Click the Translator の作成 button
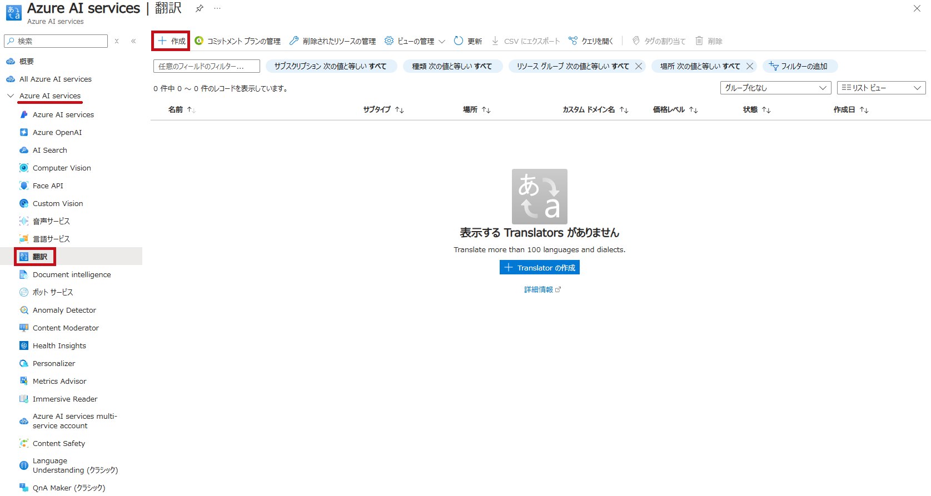Viewport: 931px width, 496px height. 540,267
